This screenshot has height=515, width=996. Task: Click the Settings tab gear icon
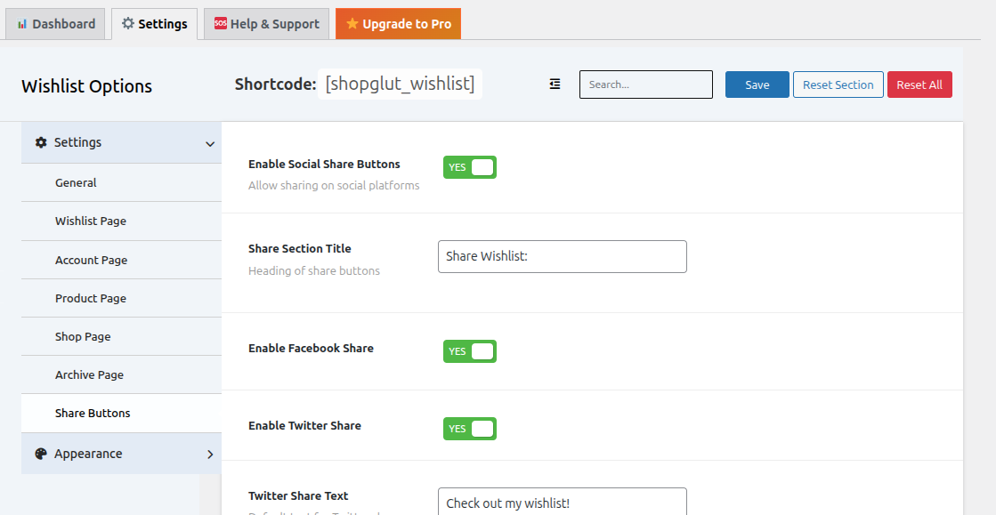click(127, 23)
